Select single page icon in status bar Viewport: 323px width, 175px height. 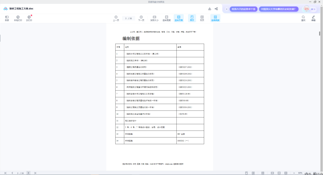246,173
